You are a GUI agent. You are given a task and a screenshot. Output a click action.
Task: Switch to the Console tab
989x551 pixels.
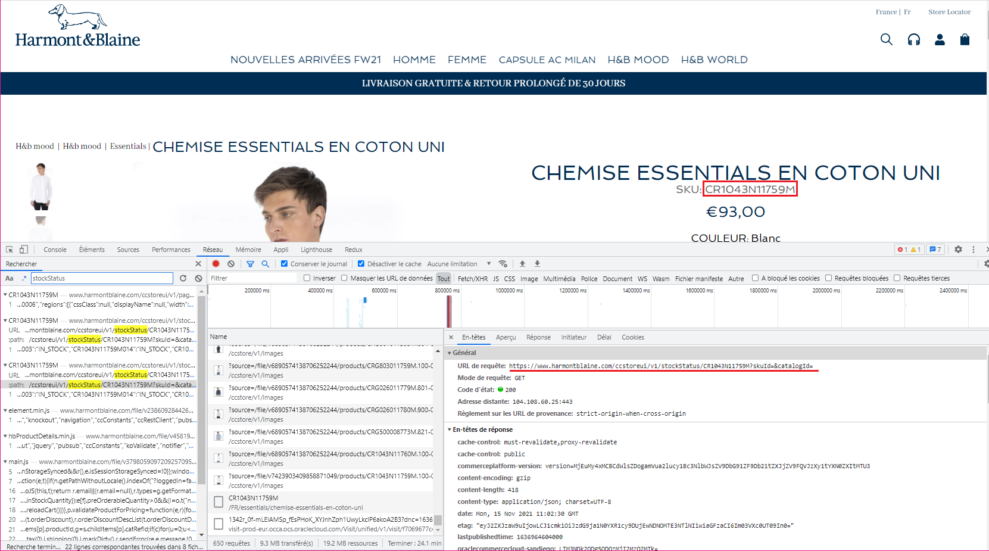(55, 250)
